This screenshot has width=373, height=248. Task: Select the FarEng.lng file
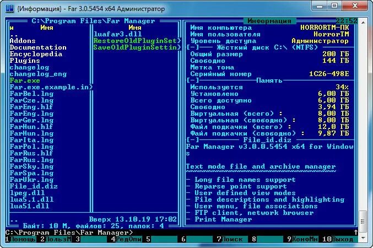tap(31, 114)
